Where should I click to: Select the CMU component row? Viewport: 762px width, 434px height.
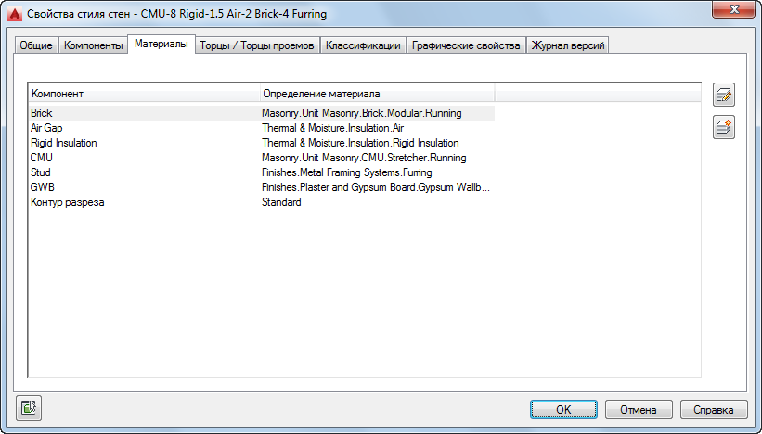42,158
